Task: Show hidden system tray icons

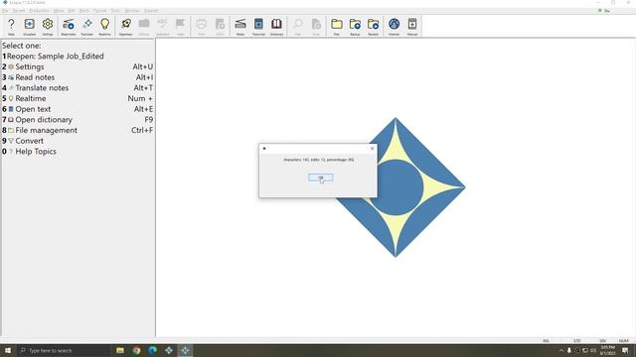Action: 561,350
